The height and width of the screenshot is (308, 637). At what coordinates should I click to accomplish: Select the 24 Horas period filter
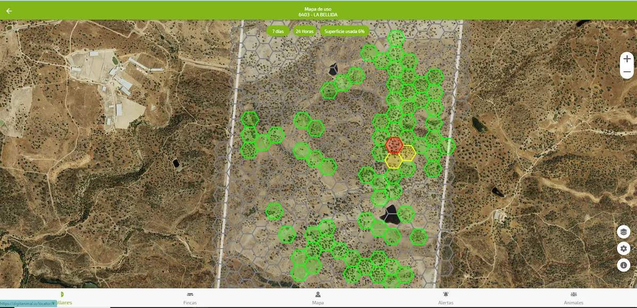(x=305, y=31)
